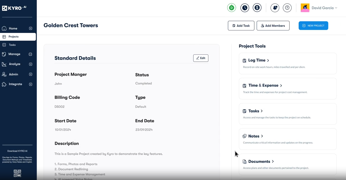Click the chevron next to Time & Expense

pos(281,86)
